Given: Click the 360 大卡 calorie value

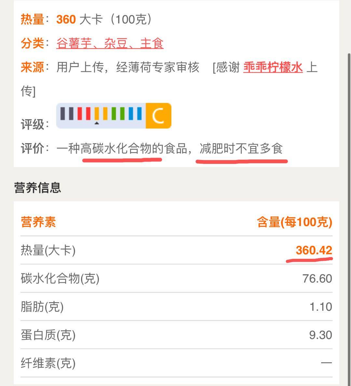Looking at the screenshot, I should 80,19.
